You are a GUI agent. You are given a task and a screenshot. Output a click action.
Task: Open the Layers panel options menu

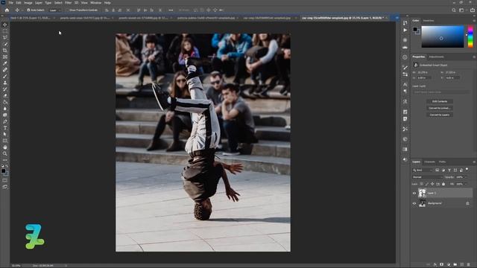click(474, 162)
